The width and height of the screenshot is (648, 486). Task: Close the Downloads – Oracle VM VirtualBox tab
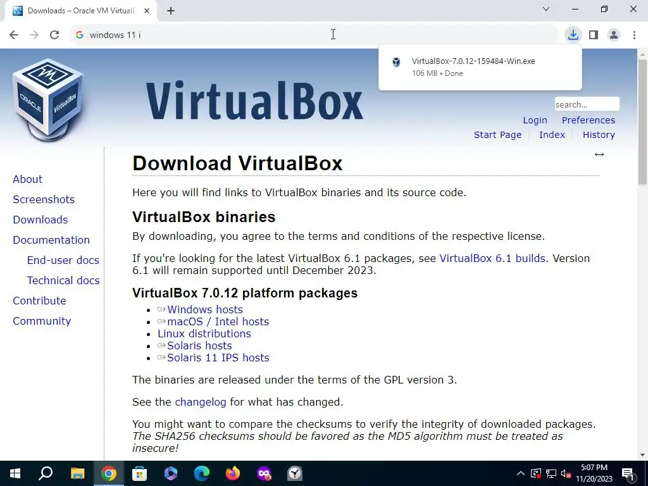(147, 11)
